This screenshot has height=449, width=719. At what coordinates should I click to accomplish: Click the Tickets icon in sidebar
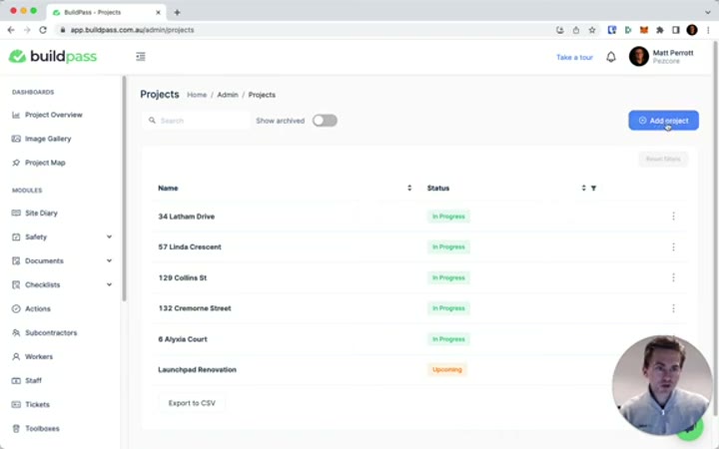pyautogui.click(x=16, y=404)
